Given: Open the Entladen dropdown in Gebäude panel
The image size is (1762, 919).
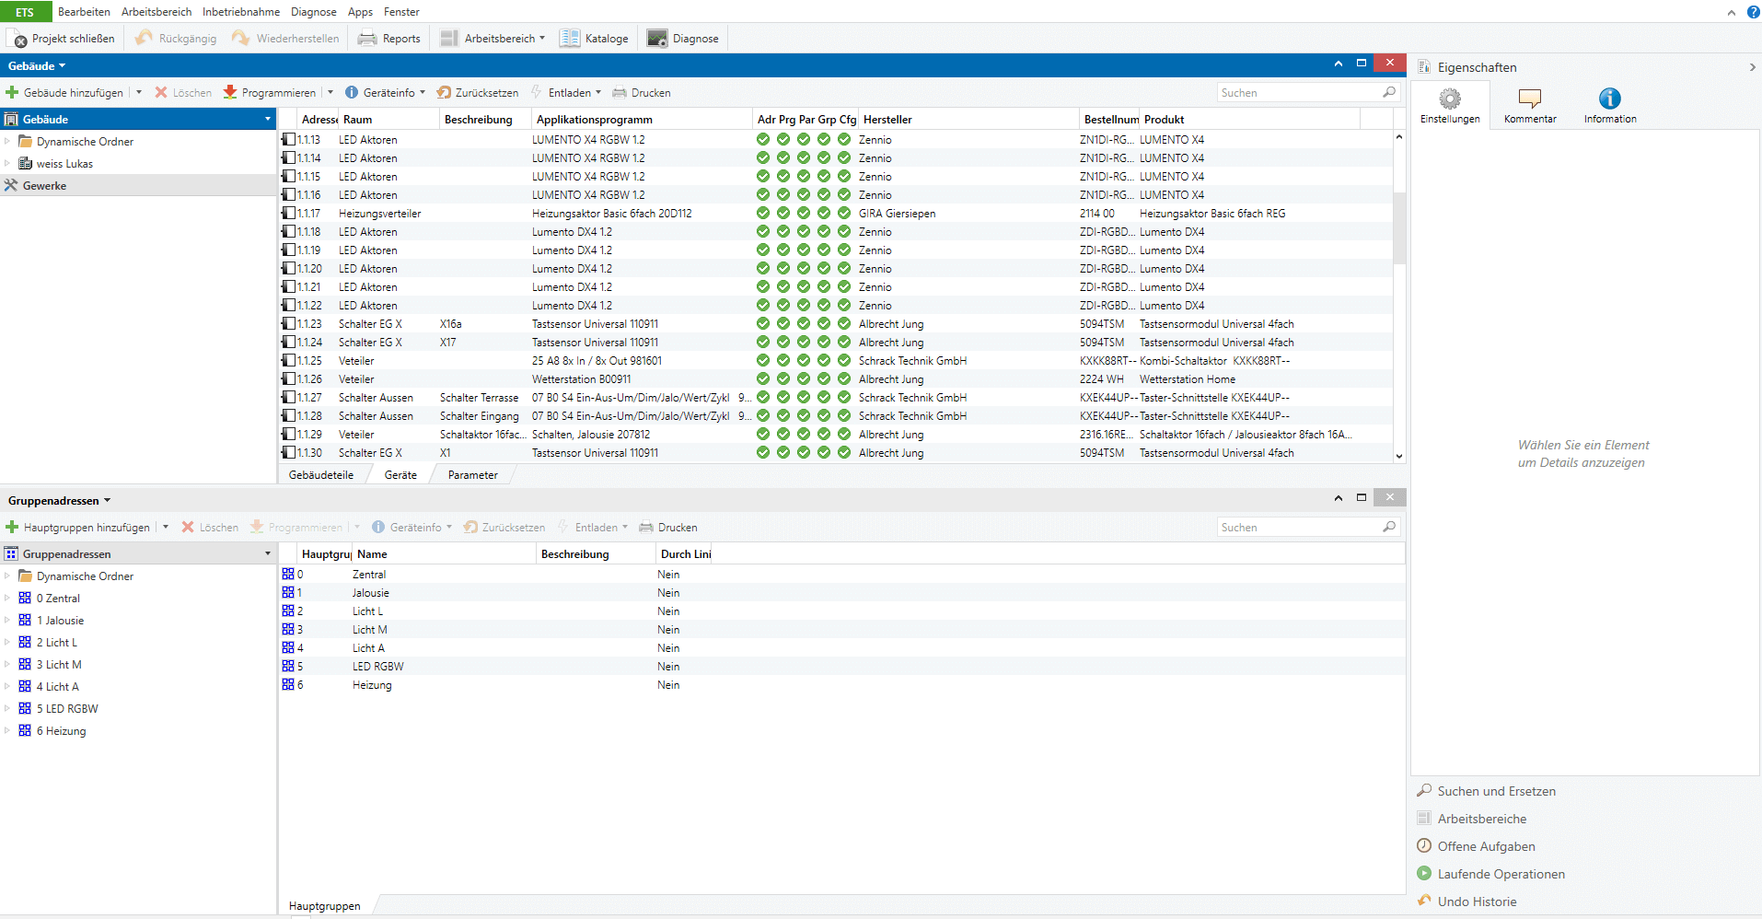Looking at the screenshot, I should [598, 93].
